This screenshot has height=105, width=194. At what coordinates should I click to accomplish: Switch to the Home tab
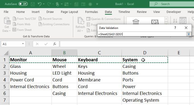click(x=21, y=12)
